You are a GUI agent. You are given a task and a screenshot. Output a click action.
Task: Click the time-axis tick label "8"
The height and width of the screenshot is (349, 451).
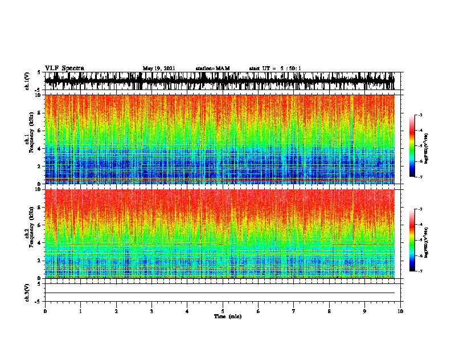point(329,311)
